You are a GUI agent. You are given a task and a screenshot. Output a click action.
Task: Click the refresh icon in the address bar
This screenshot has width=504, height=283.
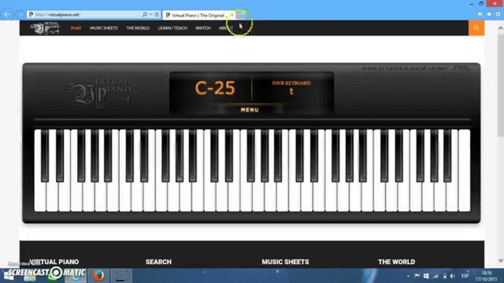(157, 15)
